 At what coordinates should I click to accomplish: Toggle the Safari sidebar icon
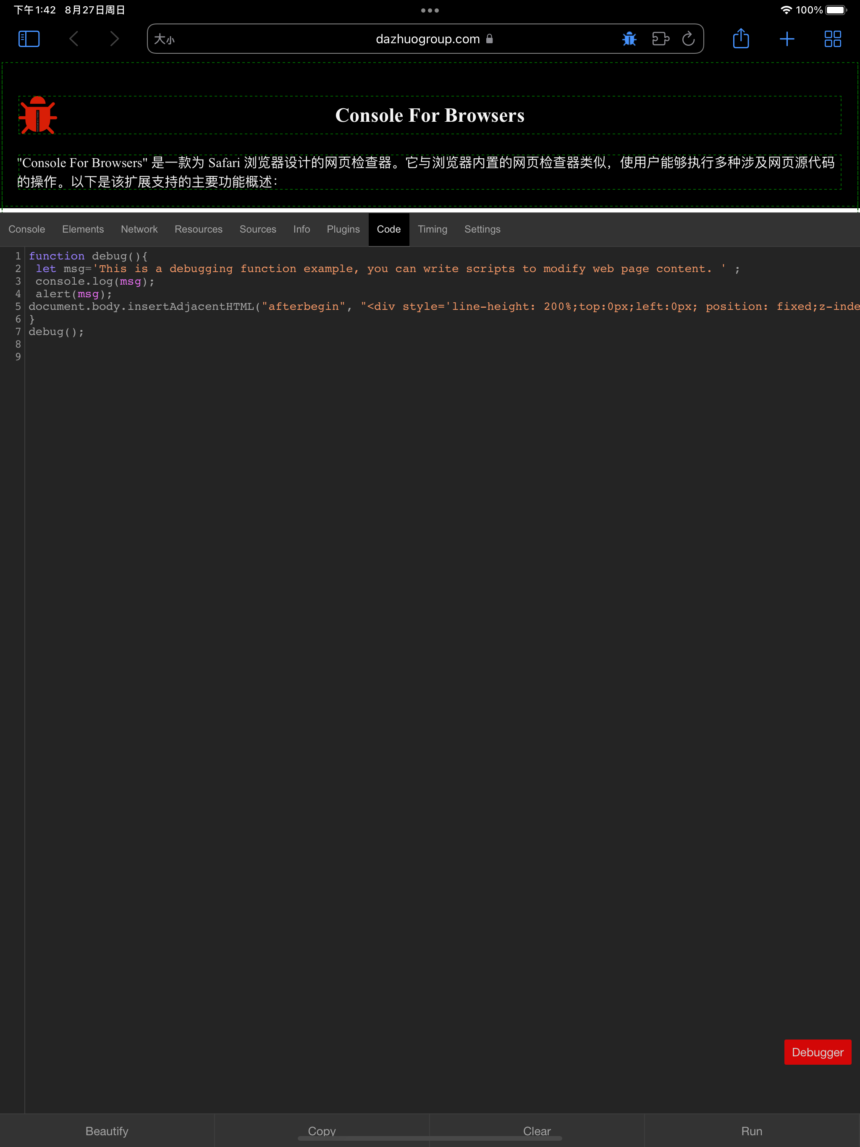point(29,39)
